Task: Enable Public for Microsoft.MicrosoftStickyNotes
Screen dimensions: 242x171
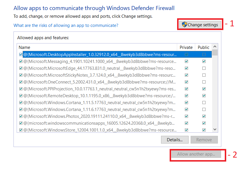Action: pos(204,75)
